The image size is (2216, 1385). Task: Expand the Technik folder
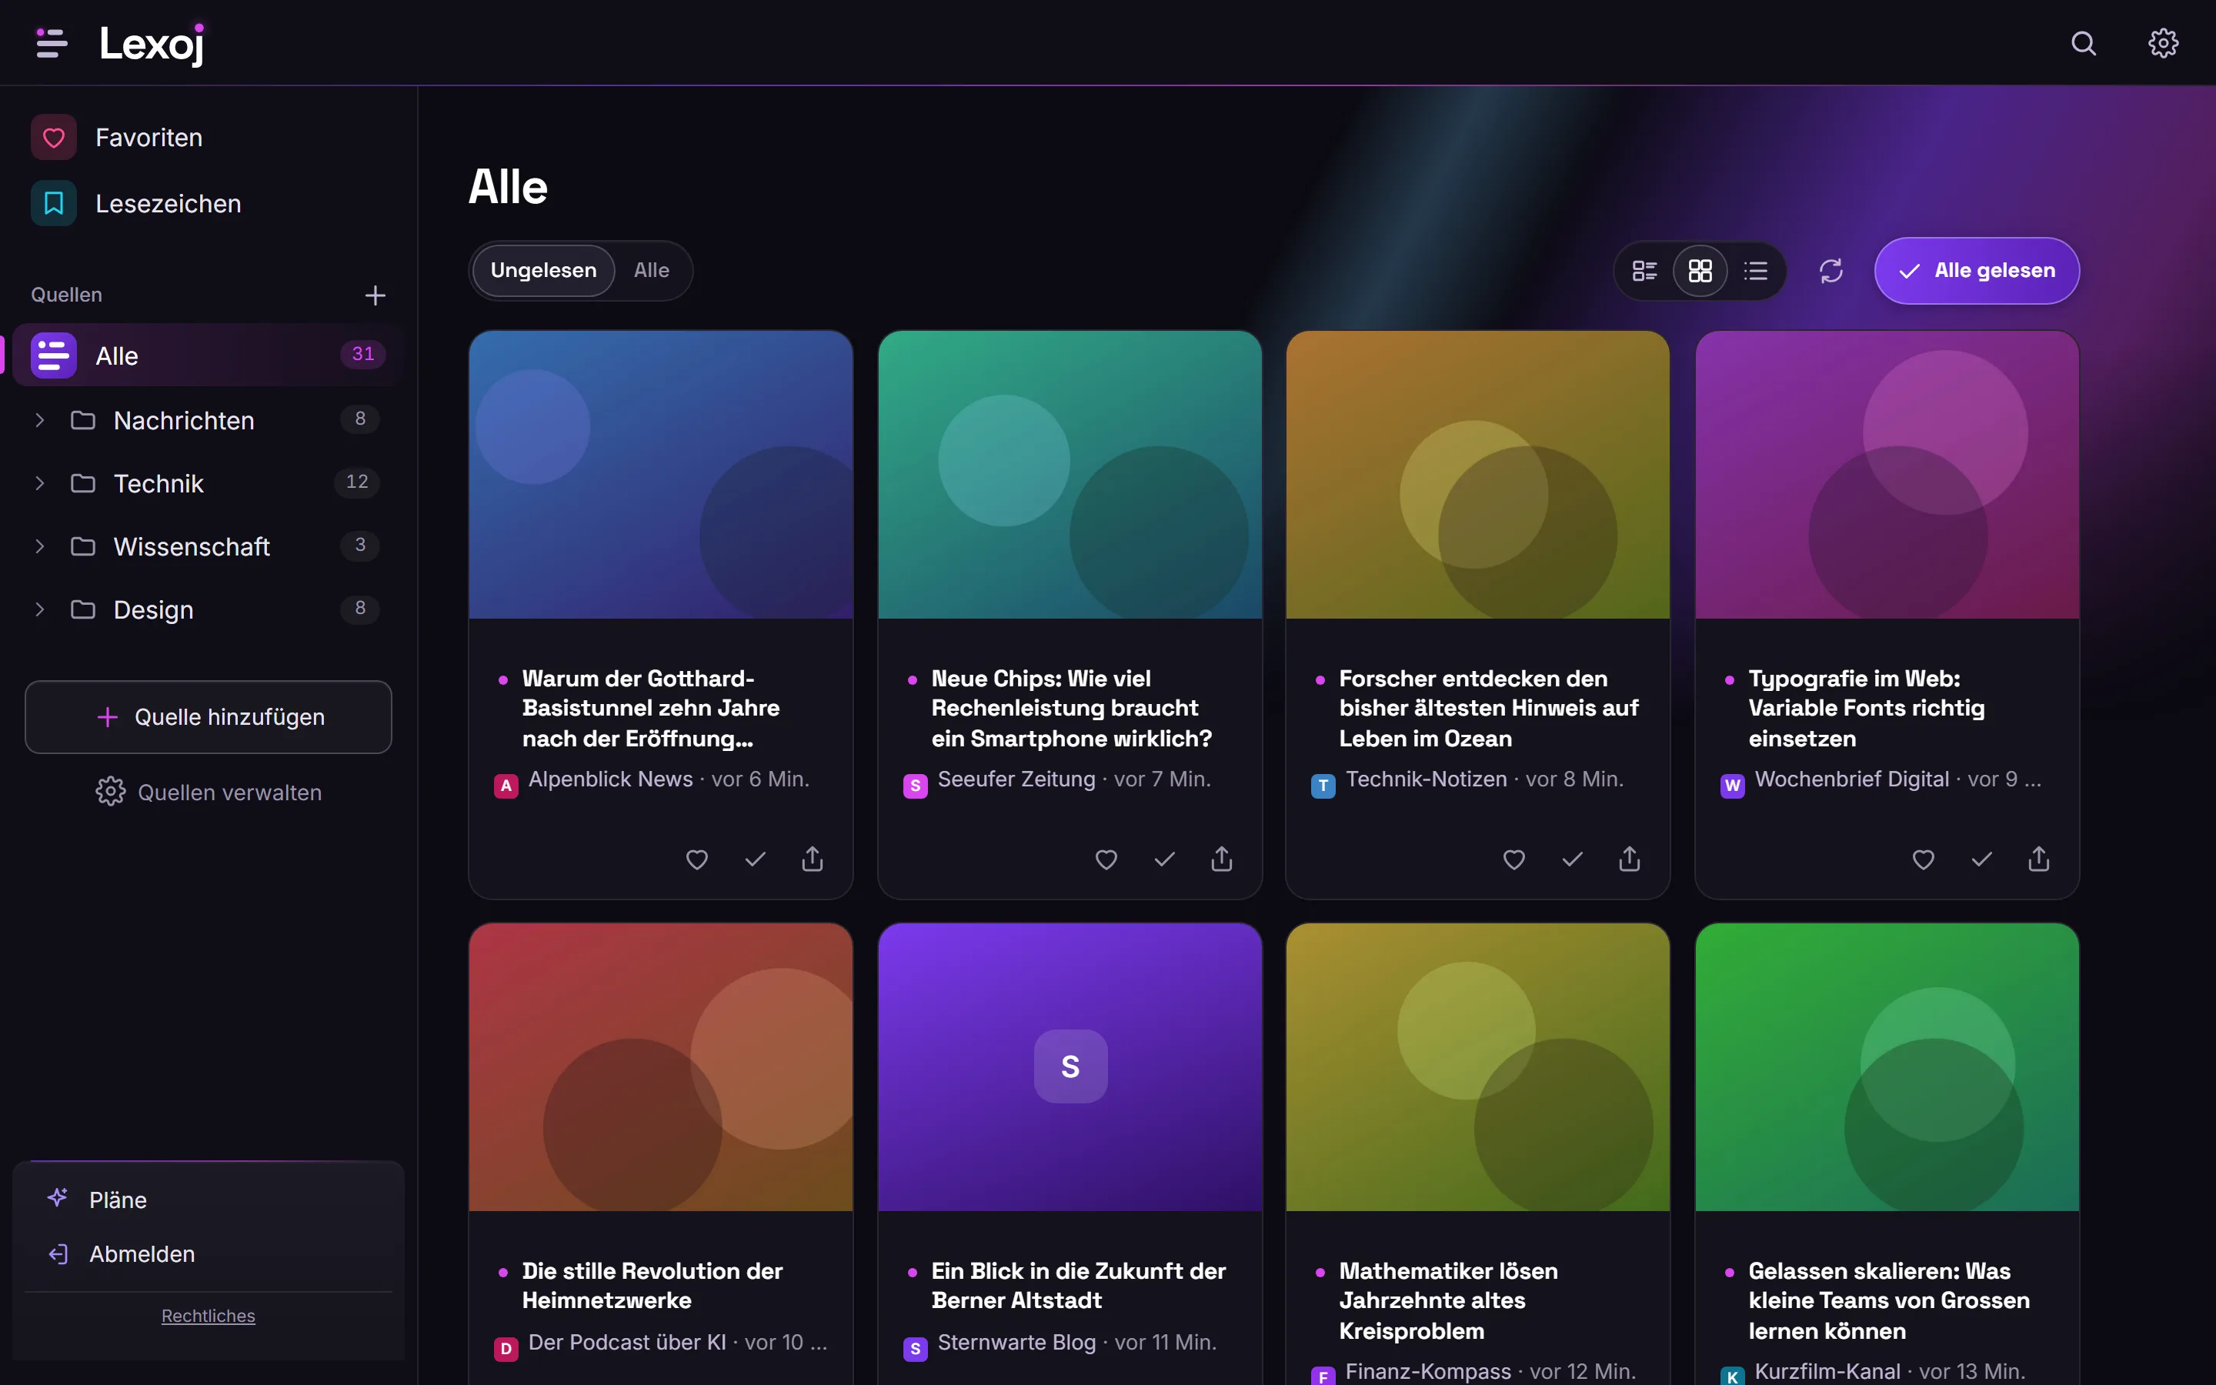click(39, 482)
